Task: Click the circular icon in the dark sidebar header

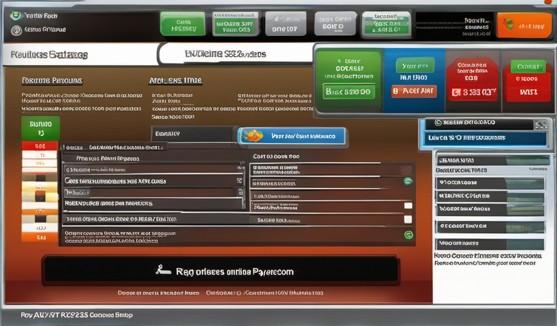Action: pos(438,123)
